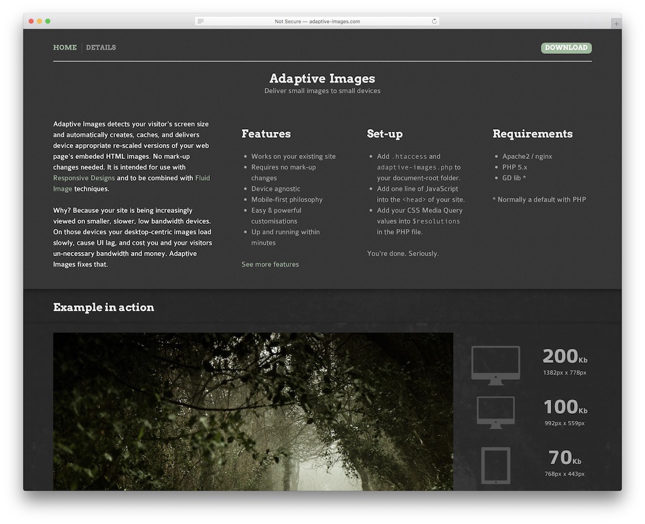Follow the Responsive Designs link
The image size is (645, 524).
click(84, 178)
